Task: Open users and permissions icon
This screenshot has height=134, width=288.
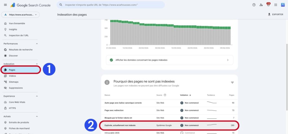Action: coord(261,5)
